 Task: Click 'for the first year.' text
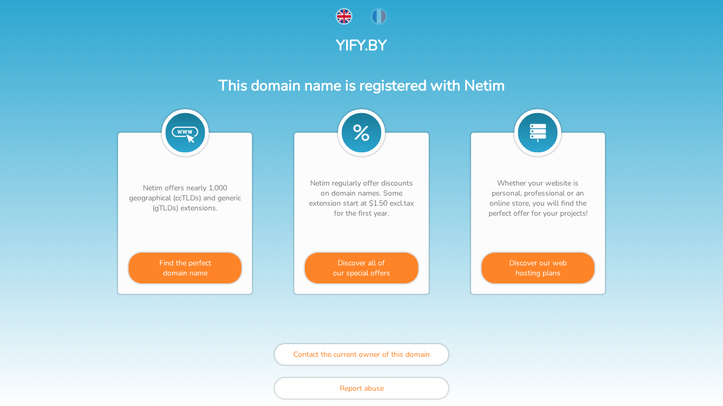(x=361, y=214)
